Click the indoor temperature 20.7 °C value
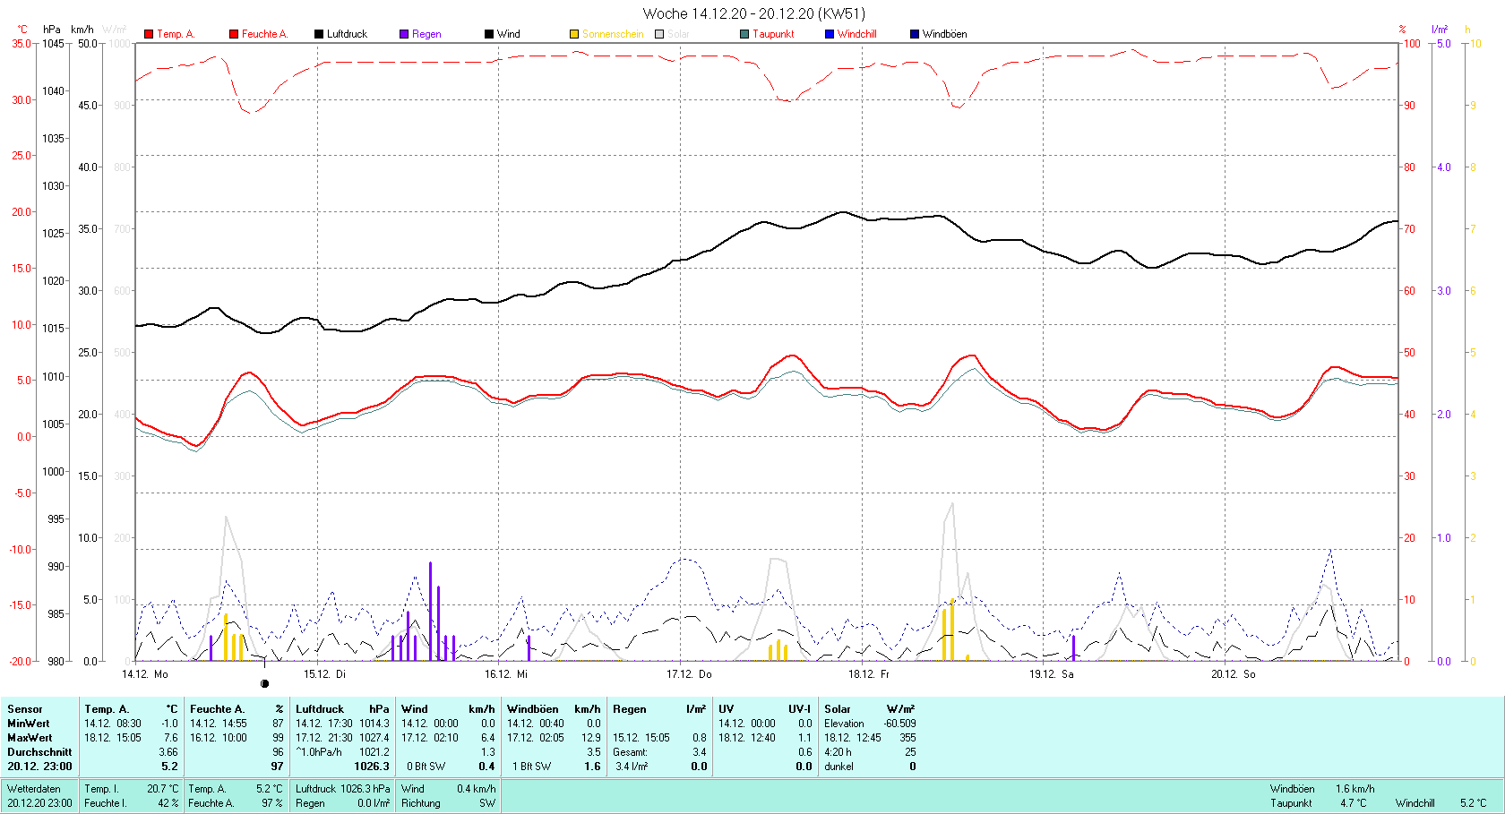The height and width of the screenshot is (814, 1505). coord(163,788)
